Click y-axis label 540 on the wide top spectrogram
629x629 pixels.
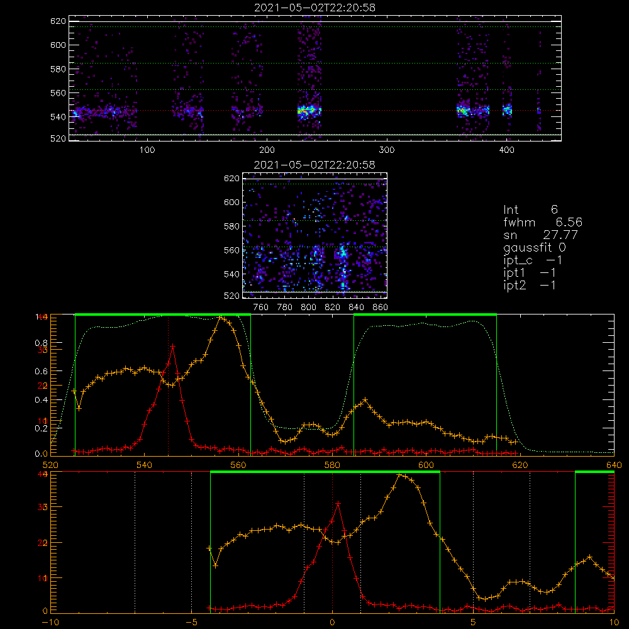point(58,117)
